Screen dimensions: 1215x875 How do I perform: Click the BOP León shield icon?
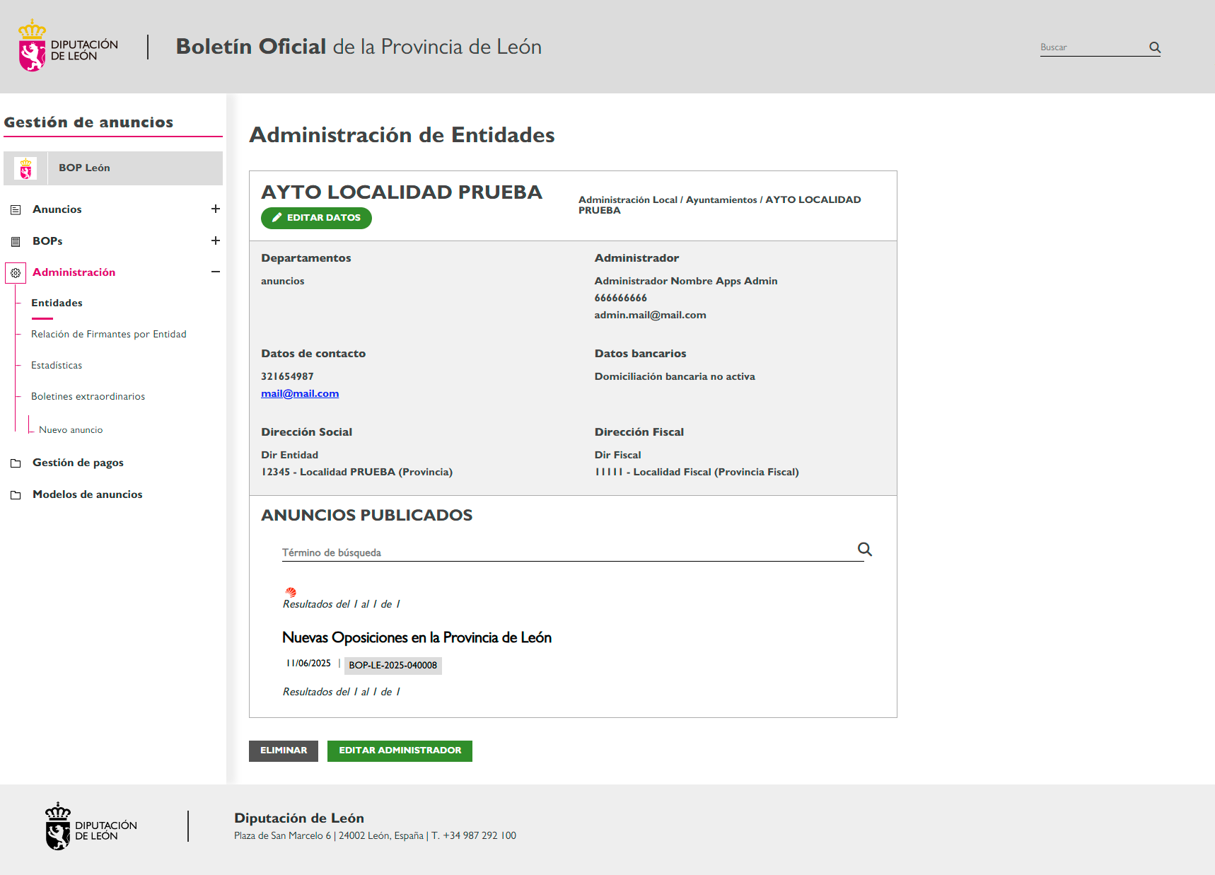[26, 168]
